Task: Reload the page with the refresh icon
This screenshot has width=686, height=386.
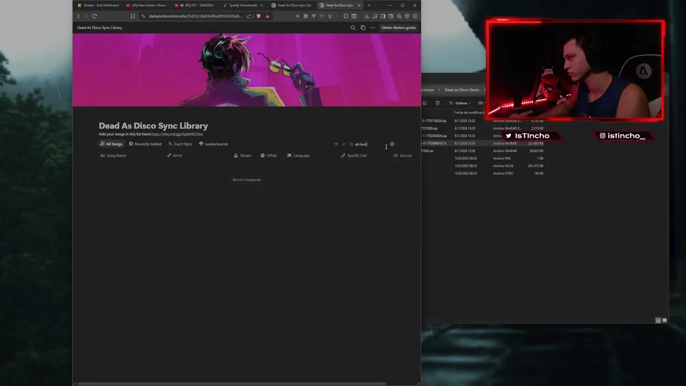Action: [x=94, y=16]
